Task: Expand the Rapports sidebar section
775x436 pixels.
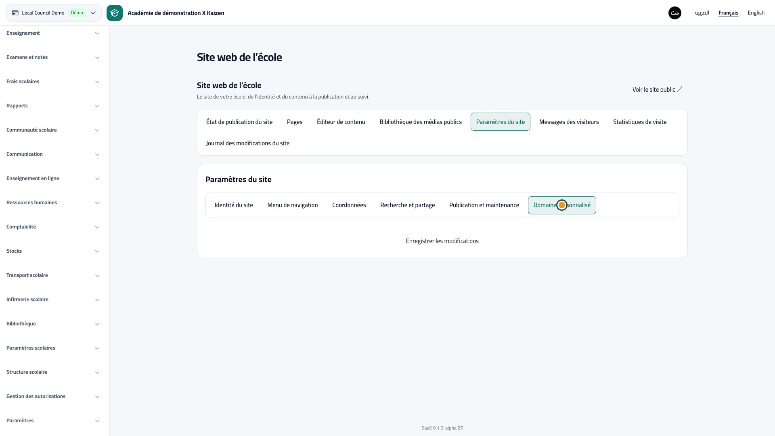Action: [x=53, y=106]
